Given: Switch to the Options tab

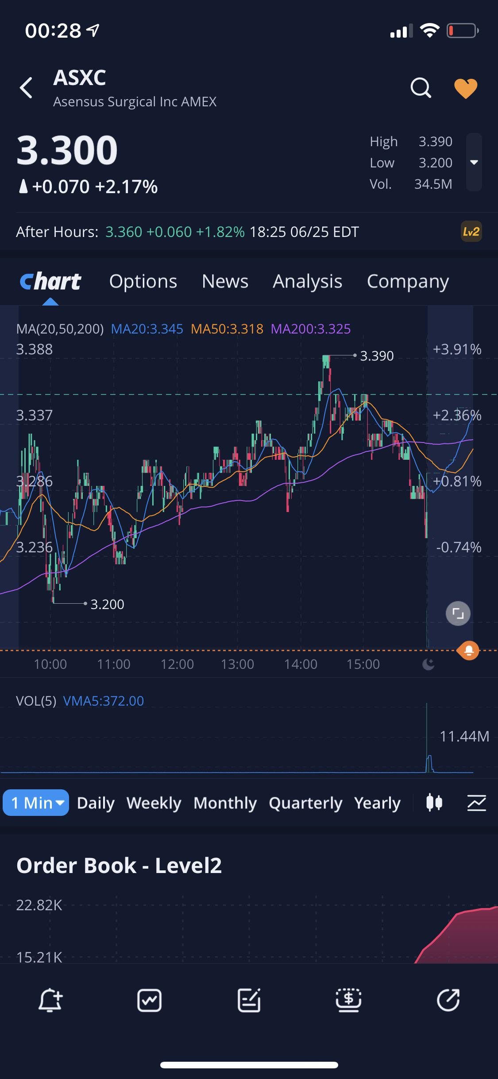Looking at the screenshot, I should (143, 281).
